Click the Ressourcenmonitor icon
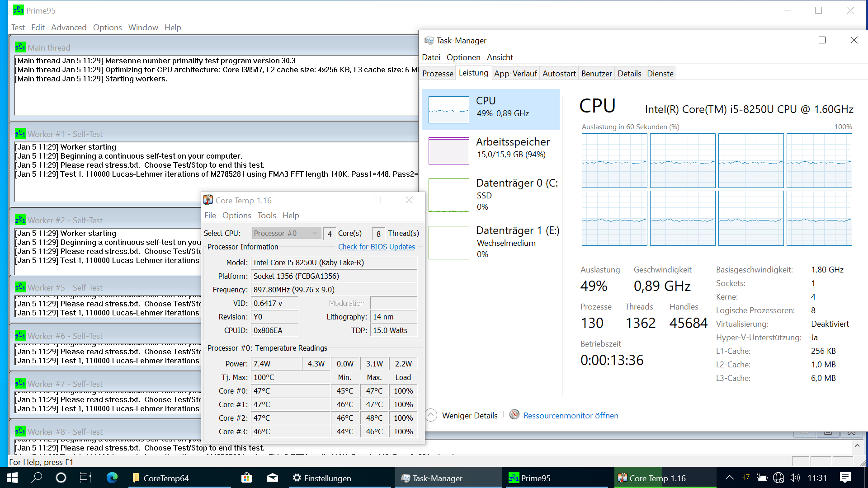The image size is (868, 488). 514,415
